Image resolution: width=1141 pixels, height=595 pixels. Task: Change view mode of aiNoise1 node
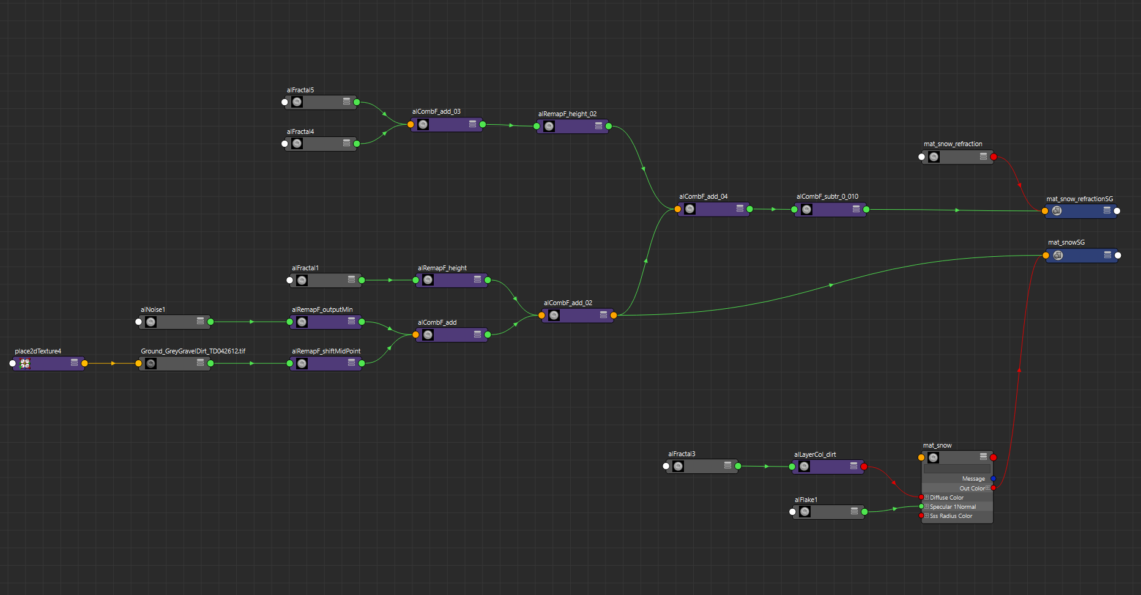pos(200,321)
